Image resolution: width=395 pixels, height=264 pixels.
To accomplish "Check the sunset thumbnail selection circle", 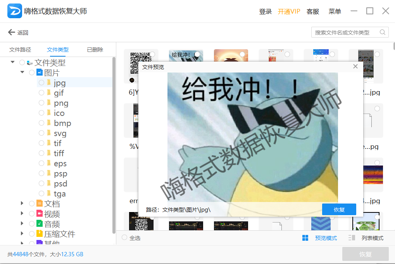I will pyautogui.click(x=242, y=54).
